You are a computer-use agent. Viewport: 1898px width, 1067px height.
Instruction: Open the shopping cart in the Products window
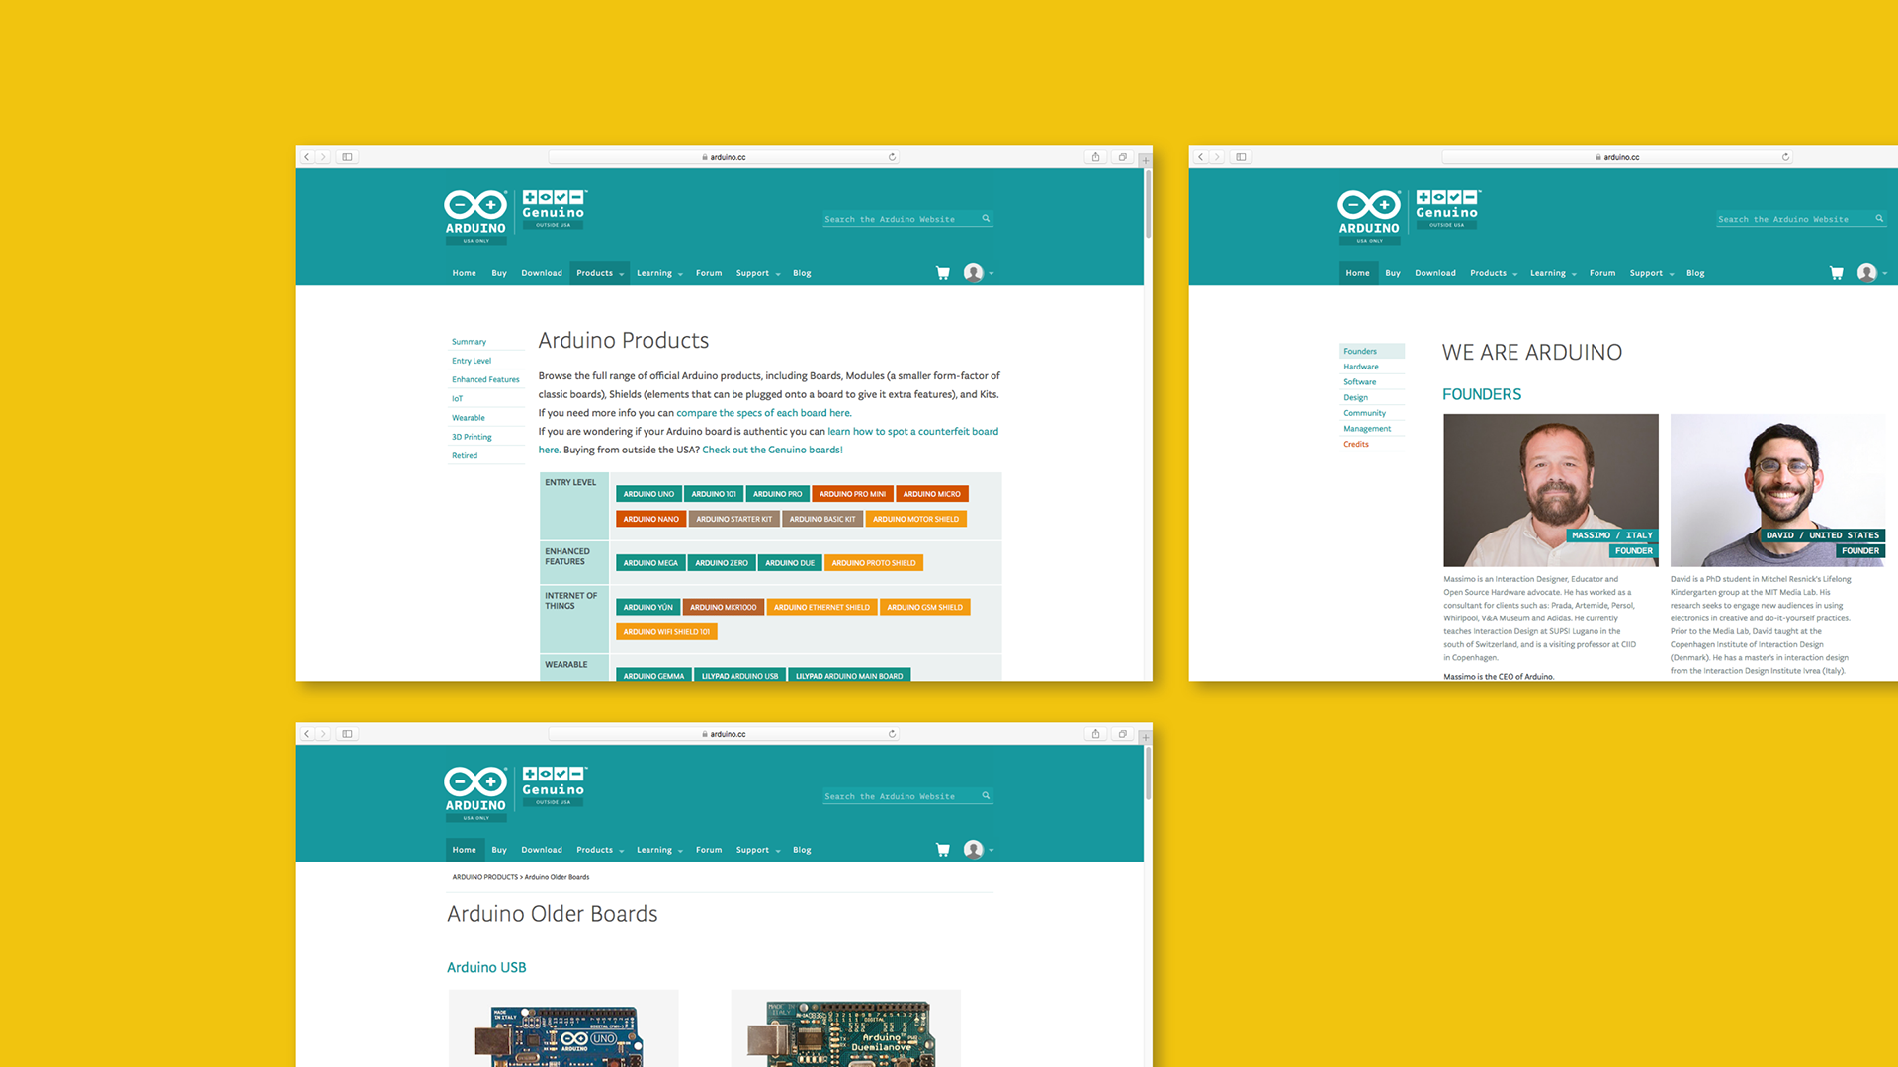pyautogui.click(x=943, y=273)
